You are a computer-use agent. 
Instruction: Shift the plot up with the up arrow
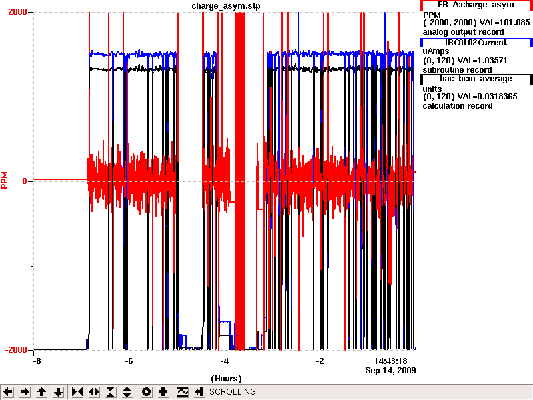point(41,392)
